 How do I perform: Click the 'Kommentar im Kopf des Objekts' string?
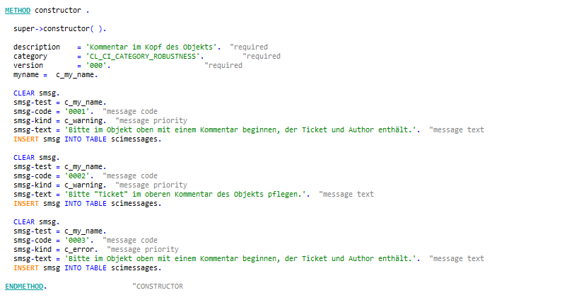[x=153, y=47]
